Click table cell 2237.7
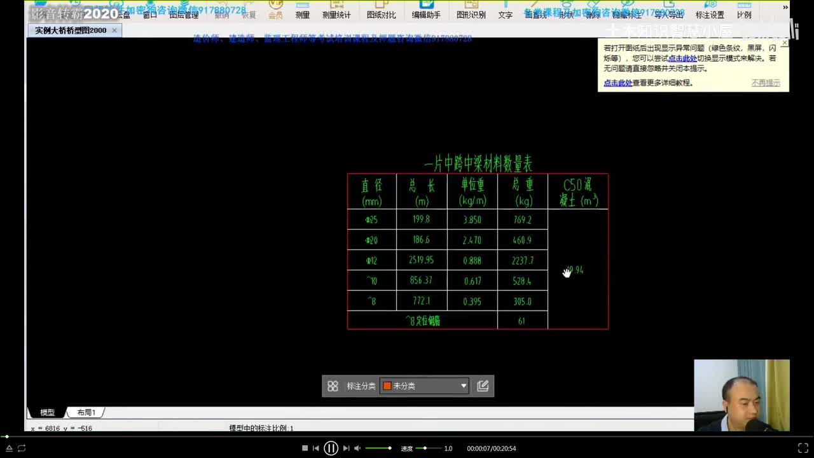 (x=522, y=260)
